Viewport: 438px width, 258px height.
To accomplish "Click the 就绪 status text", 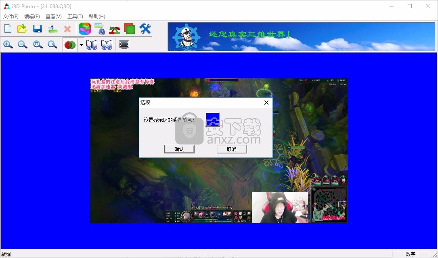I will tap(6, 254).
